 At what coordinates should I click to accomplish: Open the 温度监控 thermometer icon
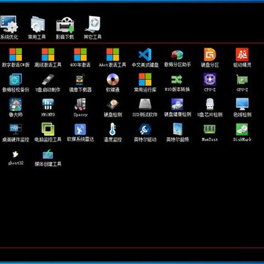click(113, 133)
